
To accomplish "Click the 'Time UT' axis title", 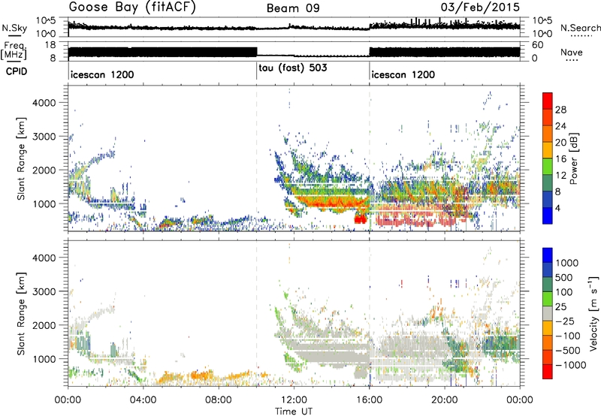I will click(294, 411).
